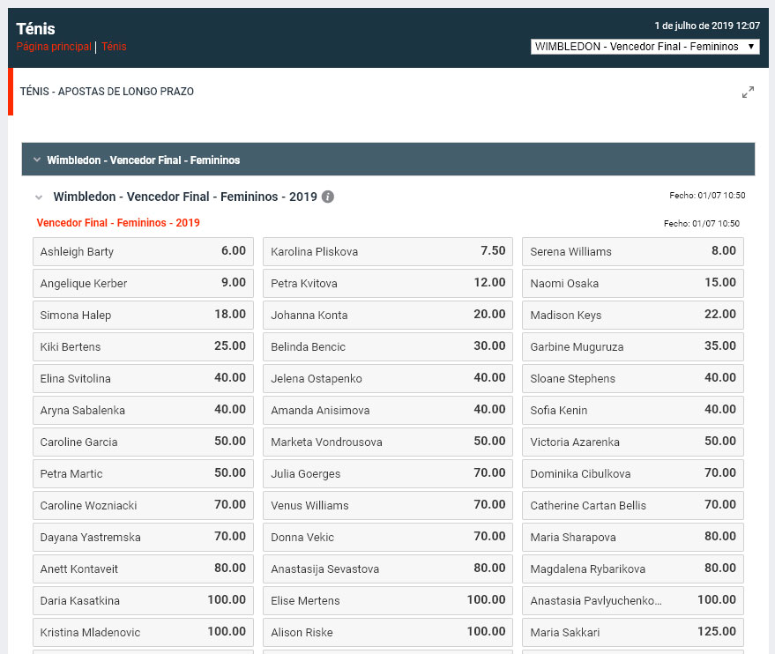The width and height of the screenshot is (775, 654).
Task: Pick Serena Williams at 8.00
Action: [633, 251]
